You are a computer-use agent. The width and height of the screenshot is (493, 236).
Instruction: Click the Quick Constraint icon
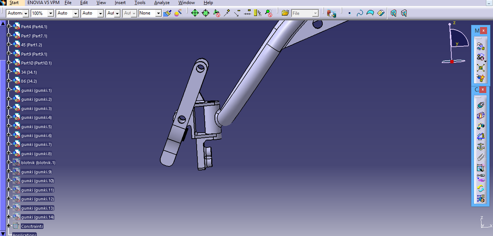tap(480, 167)
